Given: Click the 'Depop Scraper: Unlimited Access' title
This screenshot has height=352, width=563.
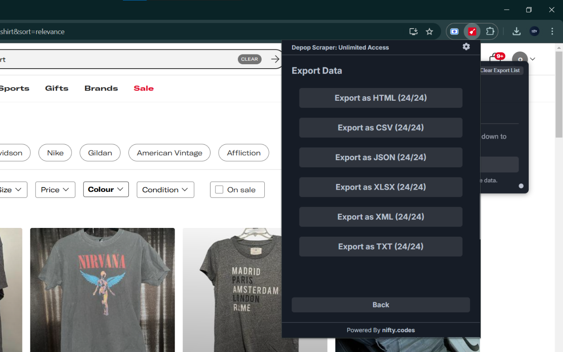Looking at the screenshot, I should pyautogui.click(x=340, y=48).
